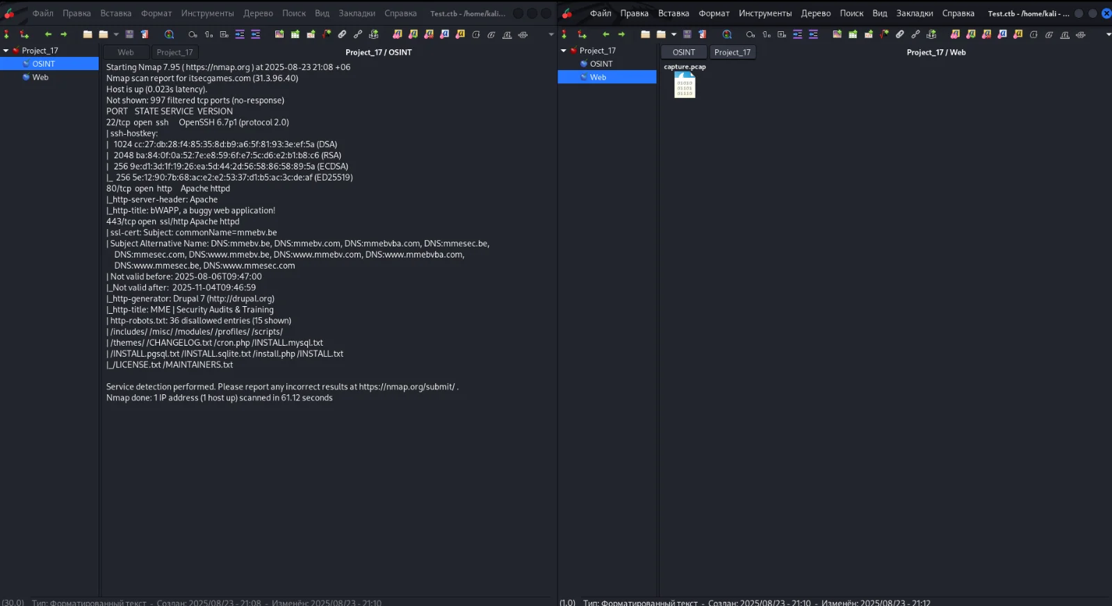Expand toolbar overflow arrow in left window

[x=551, y=34]
